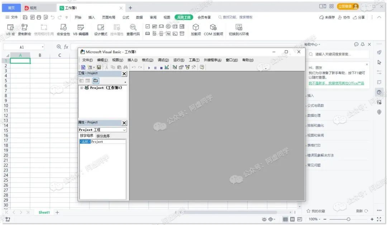
Task: Click the 查看代码 view code icon
Action: 133,28
